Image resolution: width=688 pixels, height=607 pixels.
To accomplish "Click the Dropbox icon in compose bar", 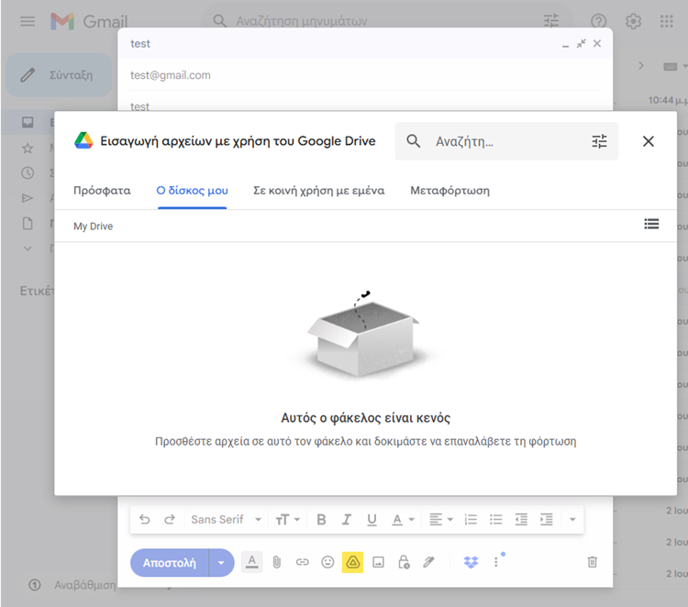I will pos(471,562).
